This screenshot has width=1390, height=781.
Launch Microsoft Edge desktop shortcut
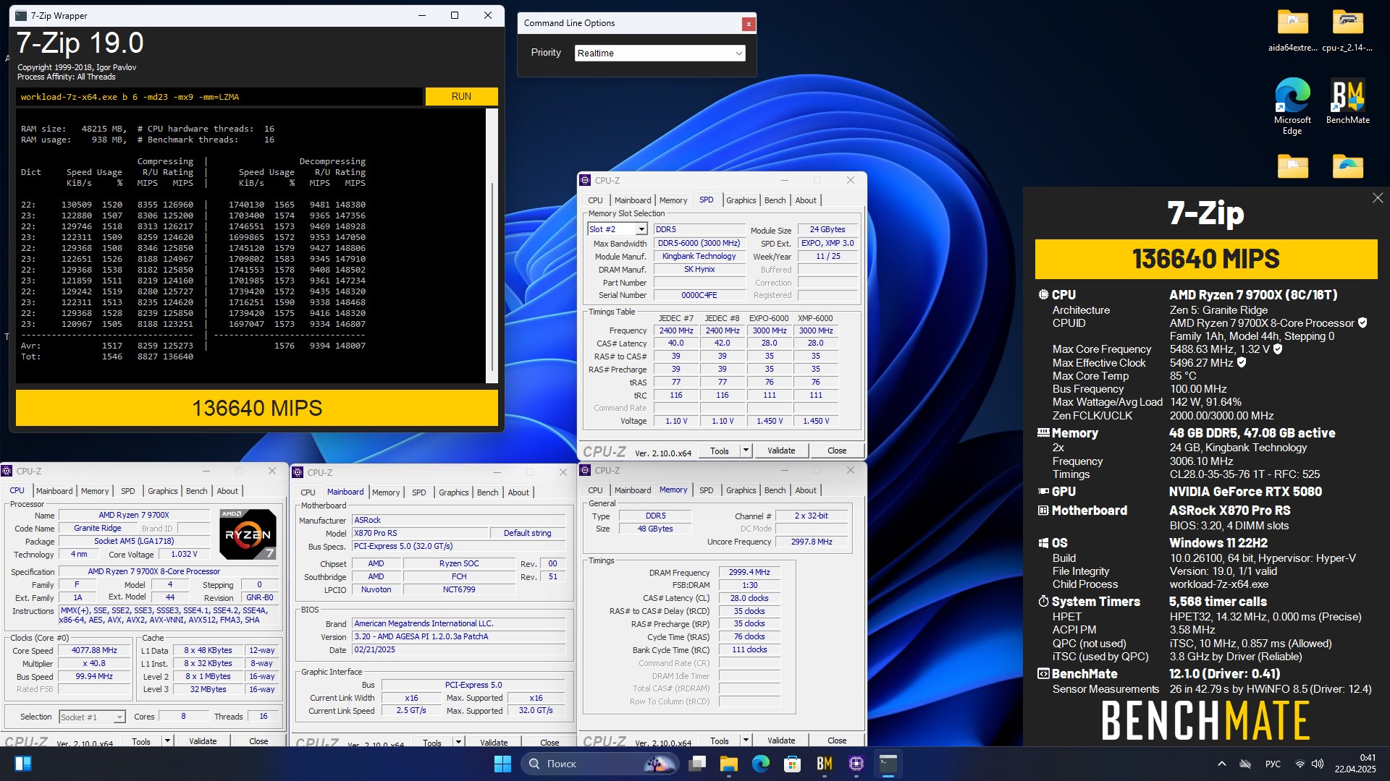pos(1292,106)
